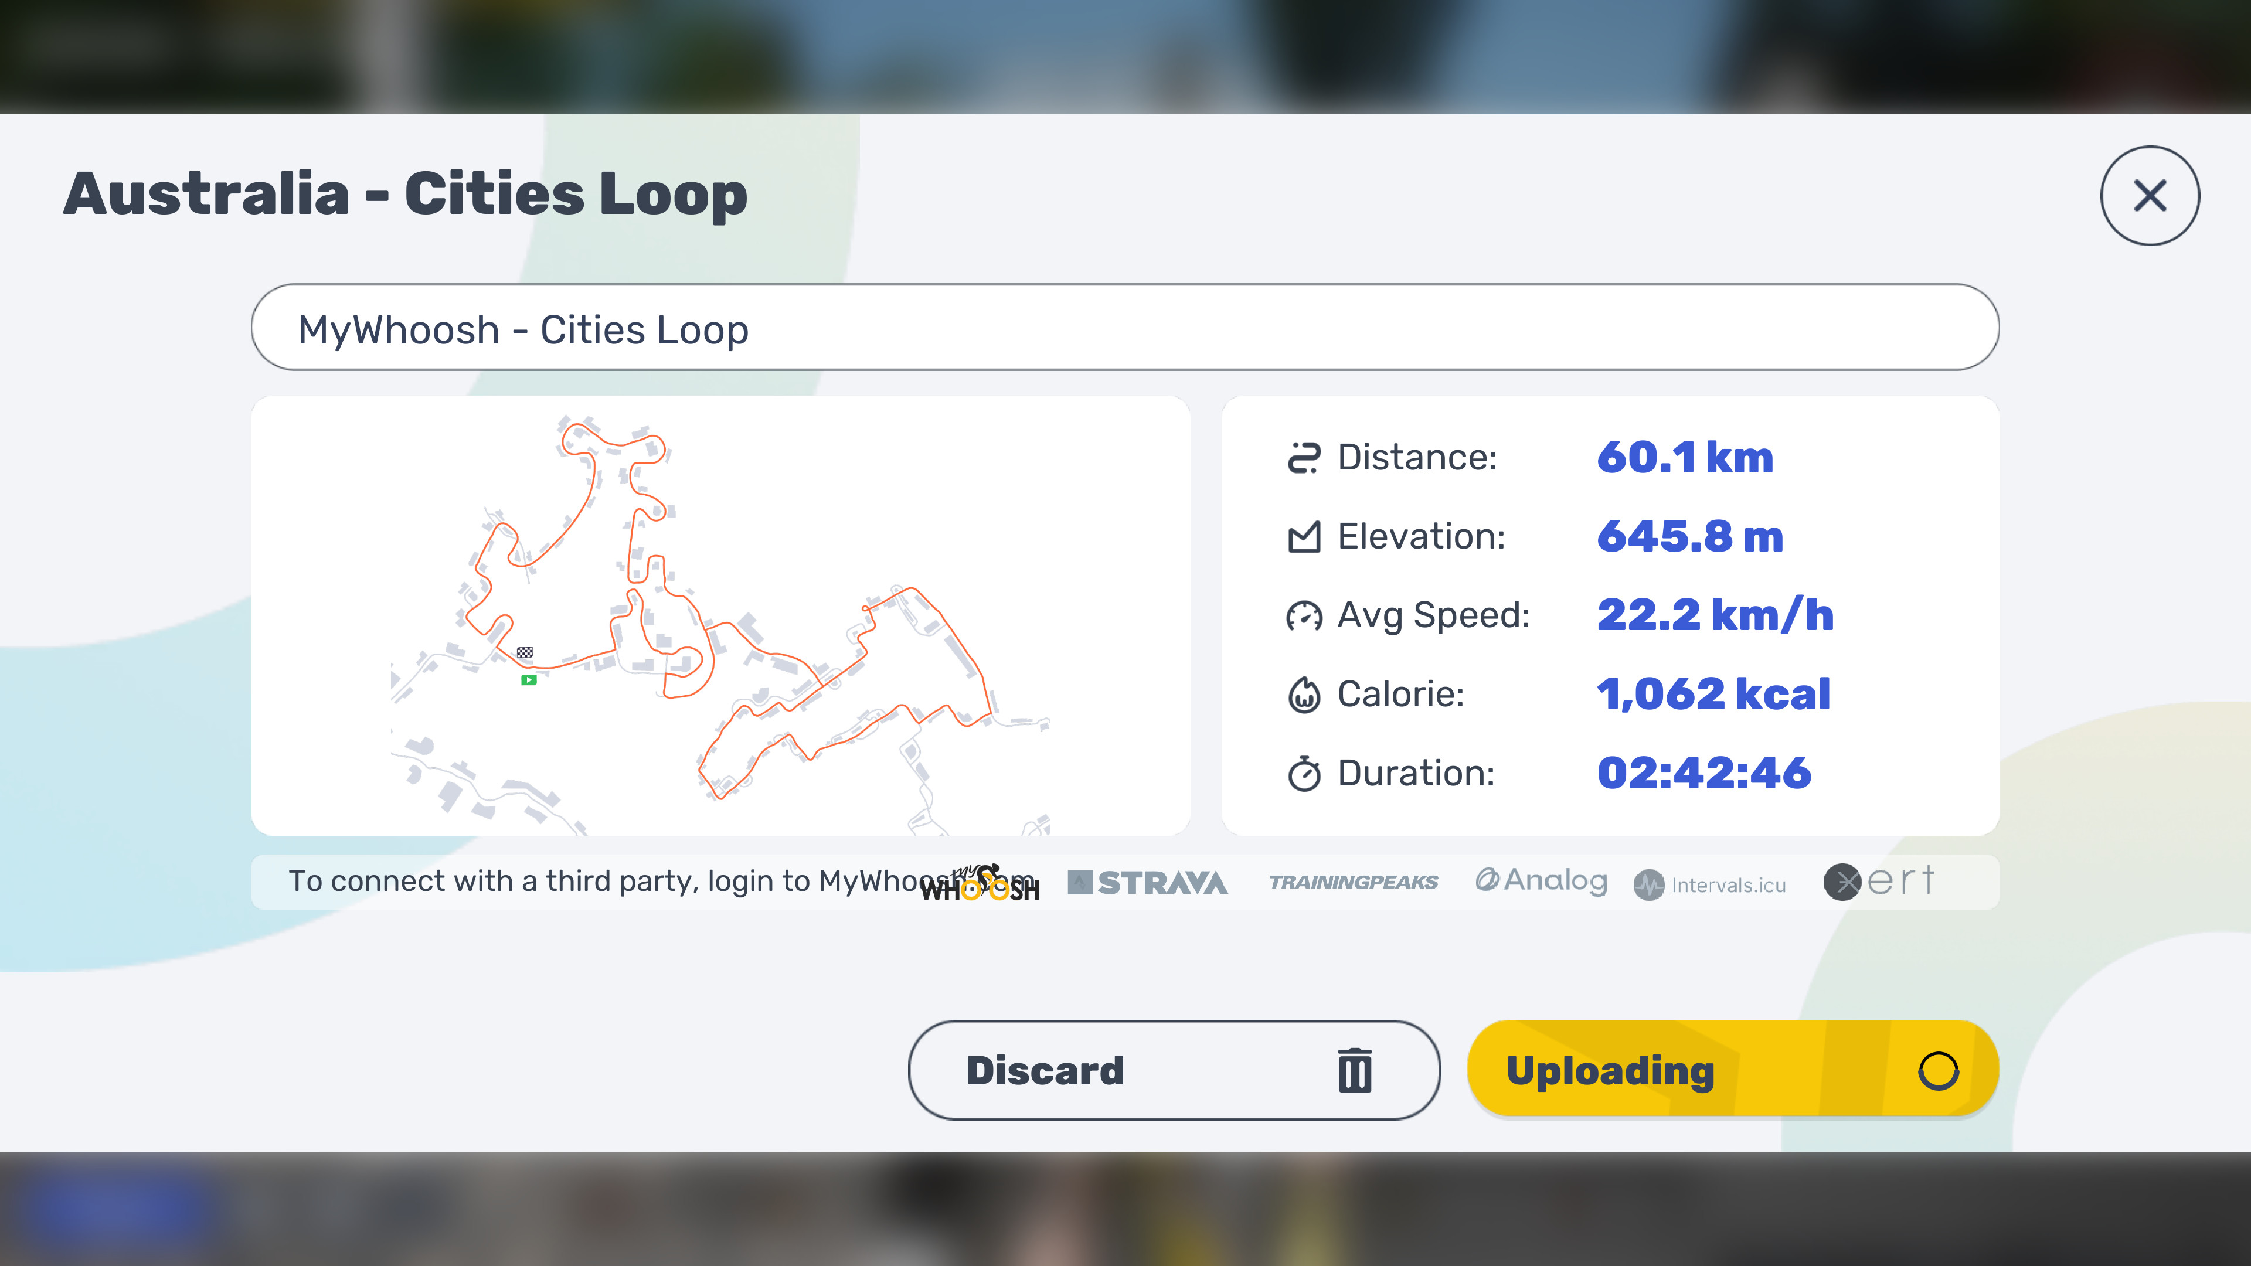Click the TrainingPeaks logo
2251x1266 pixels.
click(1353, 883)
